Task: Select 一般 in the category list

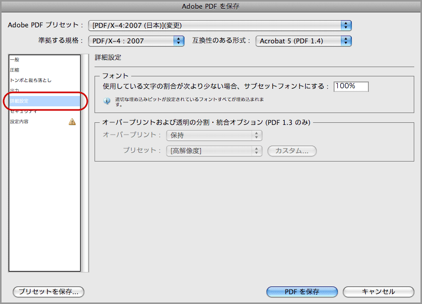Action: click(x=44, y=59)
